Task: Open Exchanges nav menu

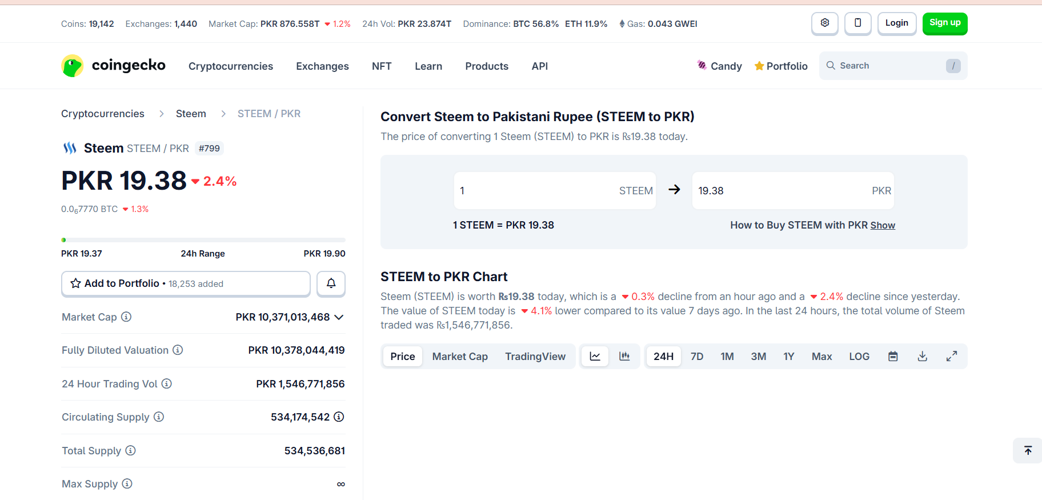Action: 322,66
